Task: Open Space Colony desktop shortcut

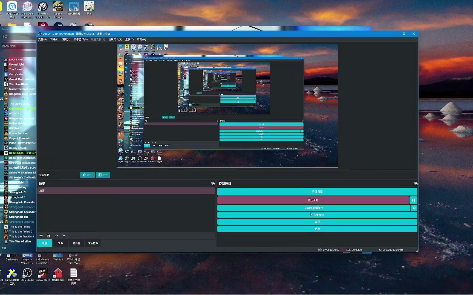Action: tap(58, 10)
